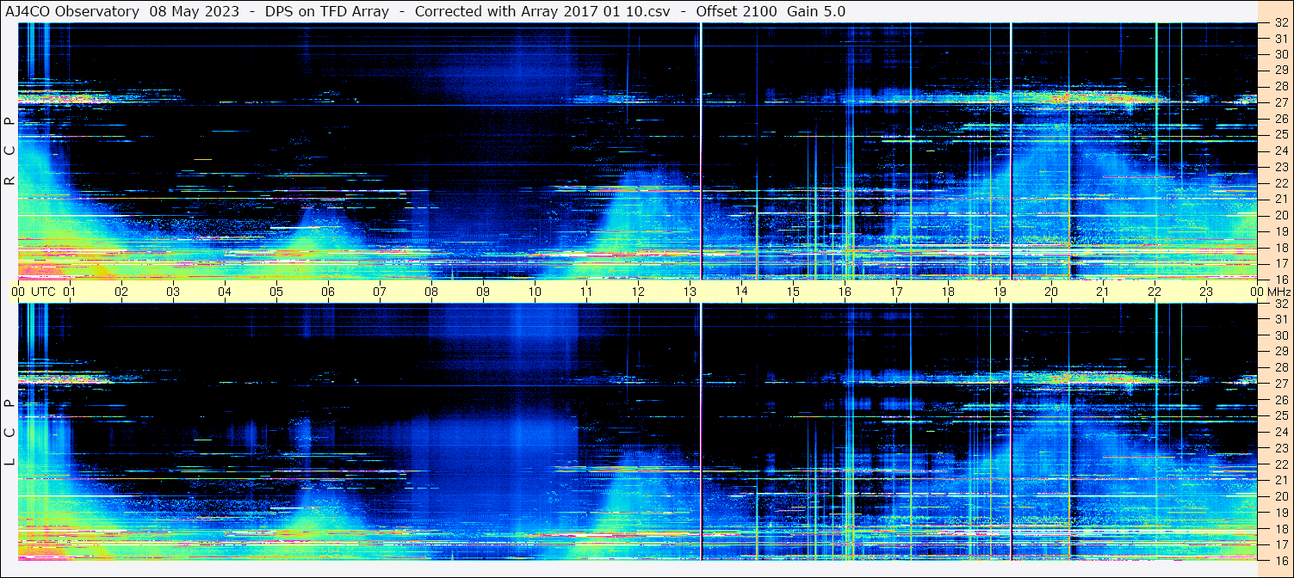Click the 03 hour label on time axis

coord(173,292)
